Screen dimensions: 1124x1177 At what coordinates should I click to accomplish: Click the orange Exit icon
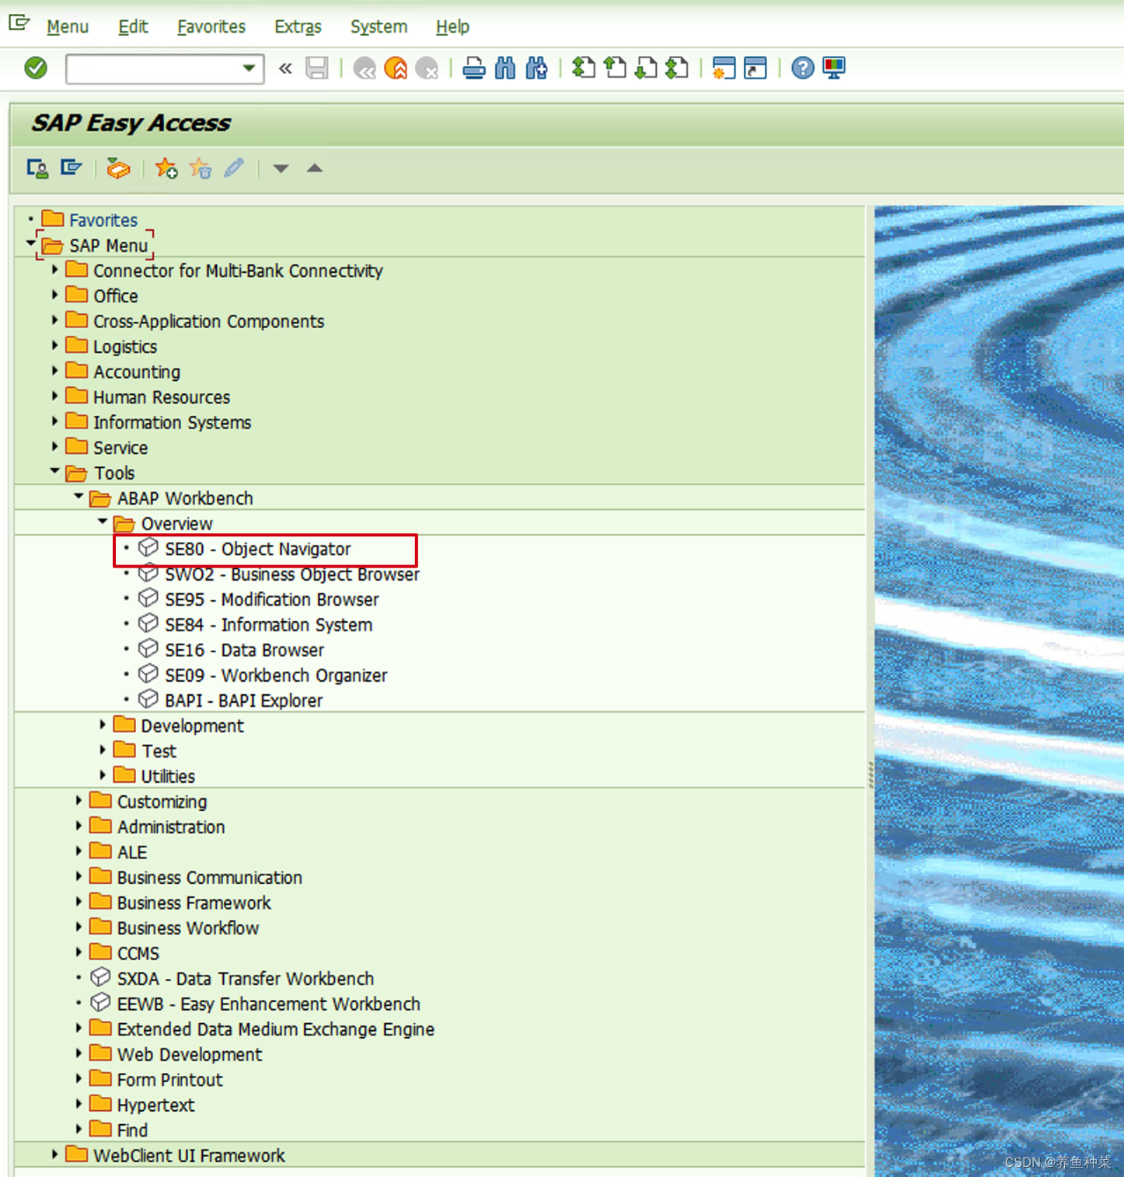click(396, 68)
